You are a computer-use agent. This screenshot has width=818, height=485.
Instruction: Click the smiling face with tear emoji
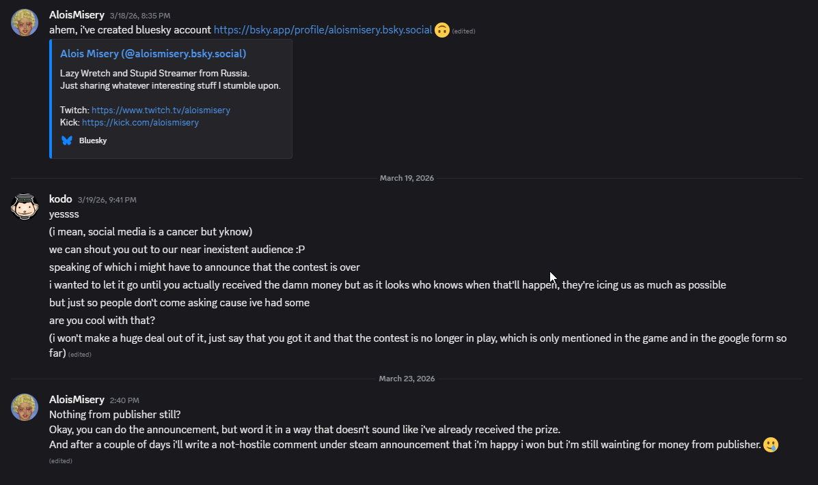(771, 445)
